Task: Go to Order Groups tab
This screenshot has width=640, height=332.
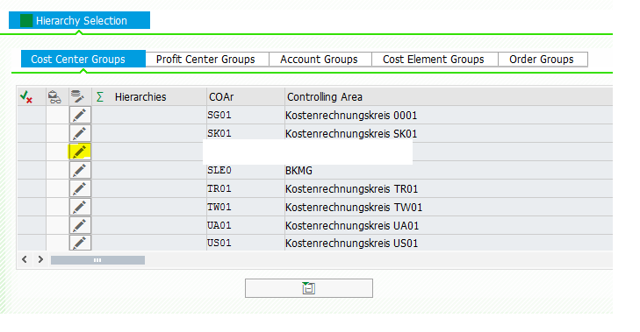Action: click(541, 59)
